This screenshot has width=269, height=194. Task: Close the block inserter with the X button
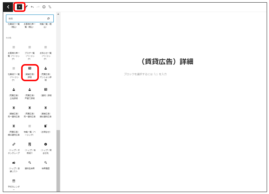[19, 7]
